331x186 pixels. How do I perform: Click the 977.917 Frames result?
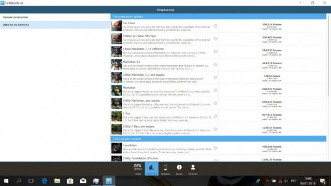[x=272, y=115]
